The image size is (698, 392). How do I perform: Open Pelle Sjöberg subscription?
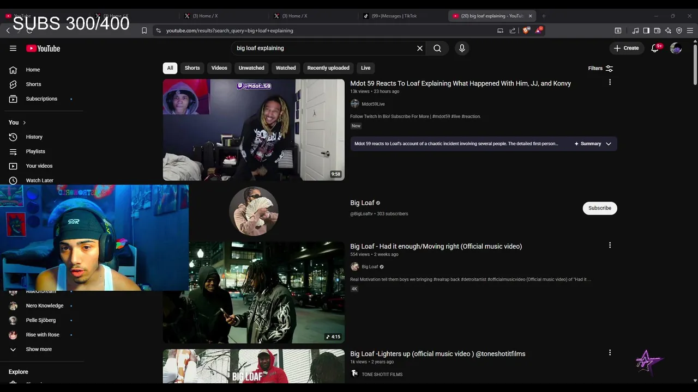click(41, 320)
